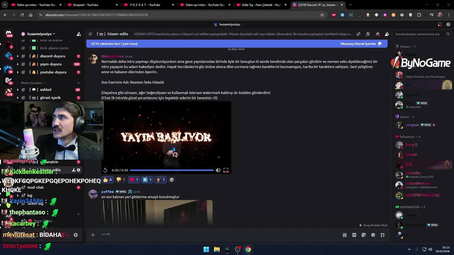Open the Discord inbox icon at top right
Screen dimensions: 454x255
click(440, 24)
